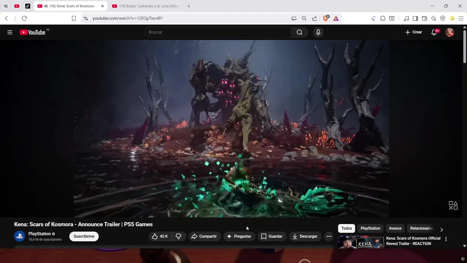Click the install/cast screen icon in address bar
The width and height of the screenshot is (467, 263).
[294, 18]
